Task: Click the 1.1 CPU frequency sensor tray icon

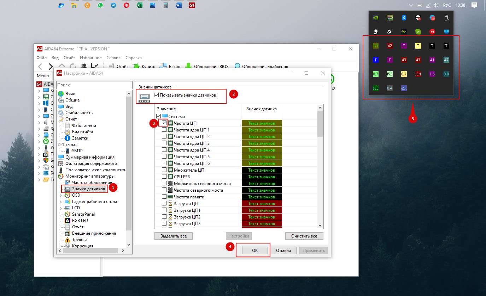Action: click(x=376, y=46)
